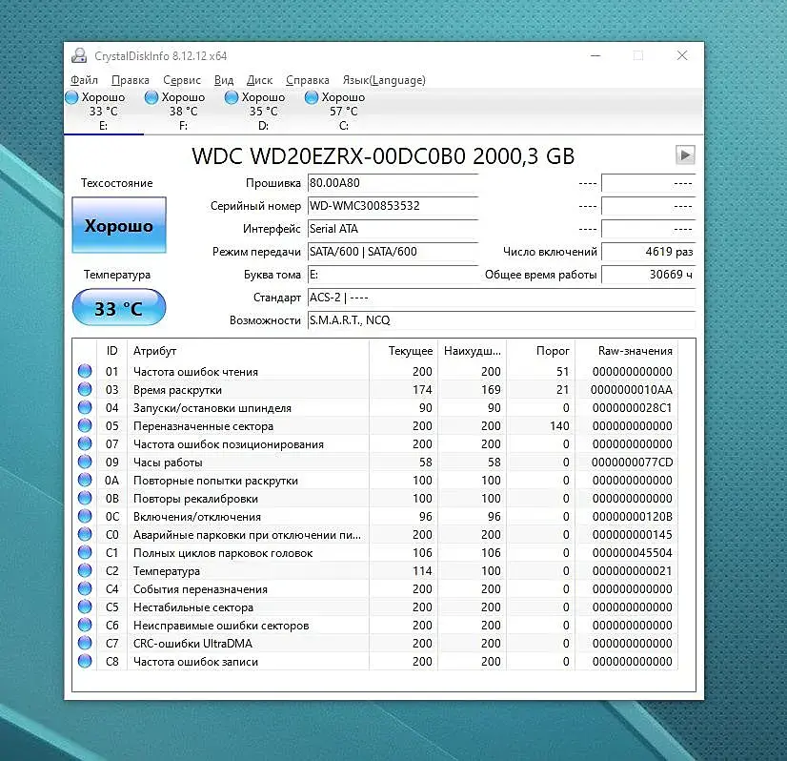Screen dimensions: 787x761
Task: Click the 33 °C temperature button
Action: point(119,307)
